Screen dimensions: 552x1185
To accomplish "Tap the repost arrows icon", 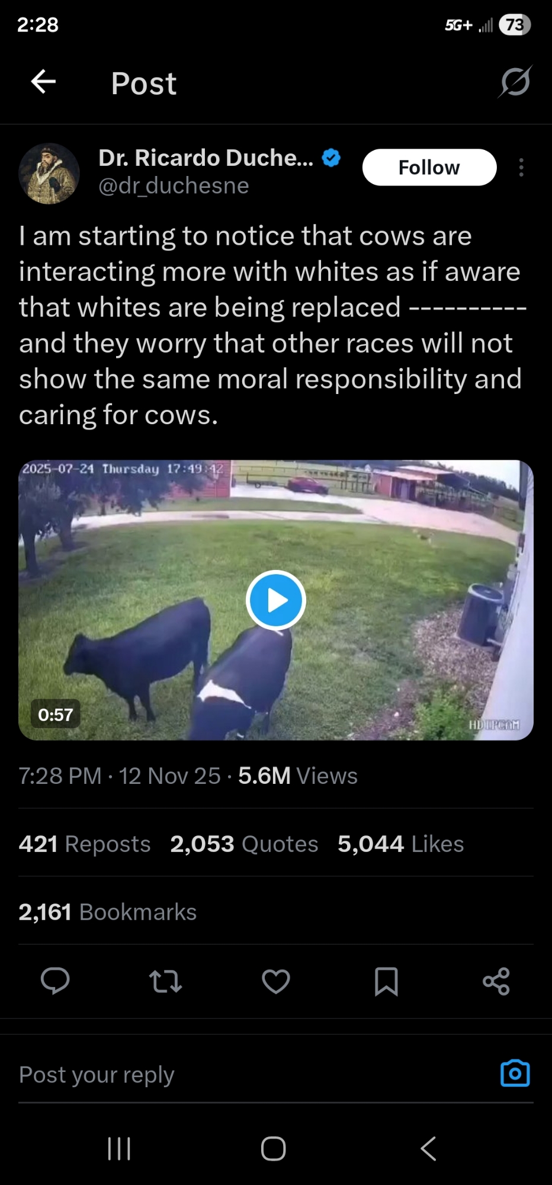I will click(x=165, y=981).
